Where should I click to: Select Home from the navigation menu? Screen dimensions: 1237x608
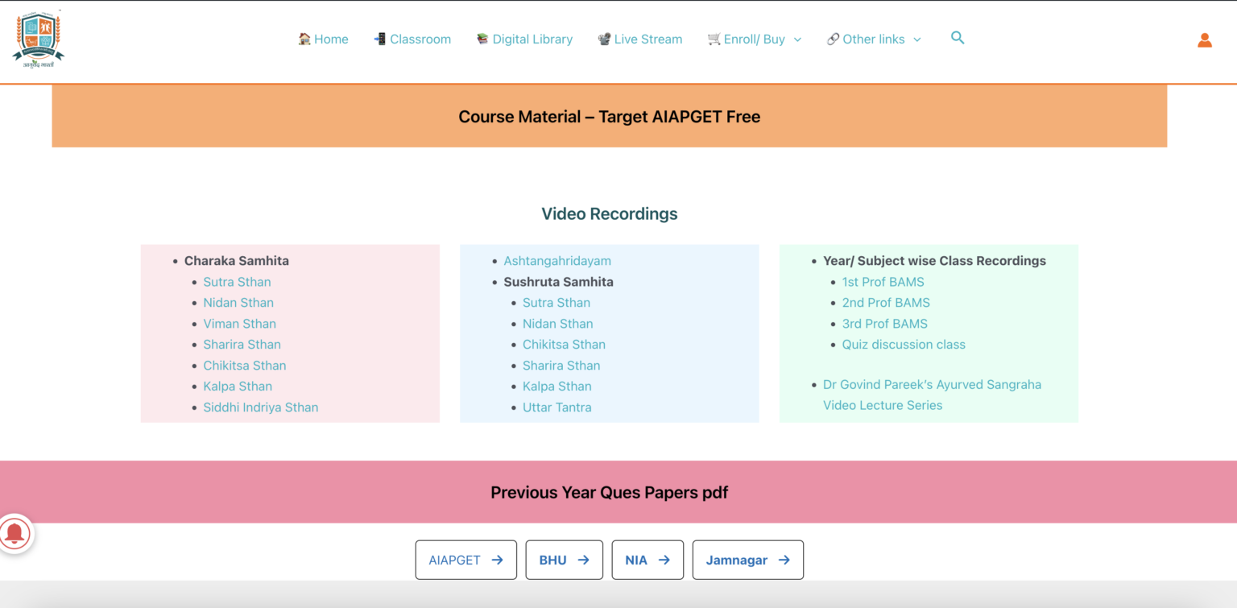(330, 39)
